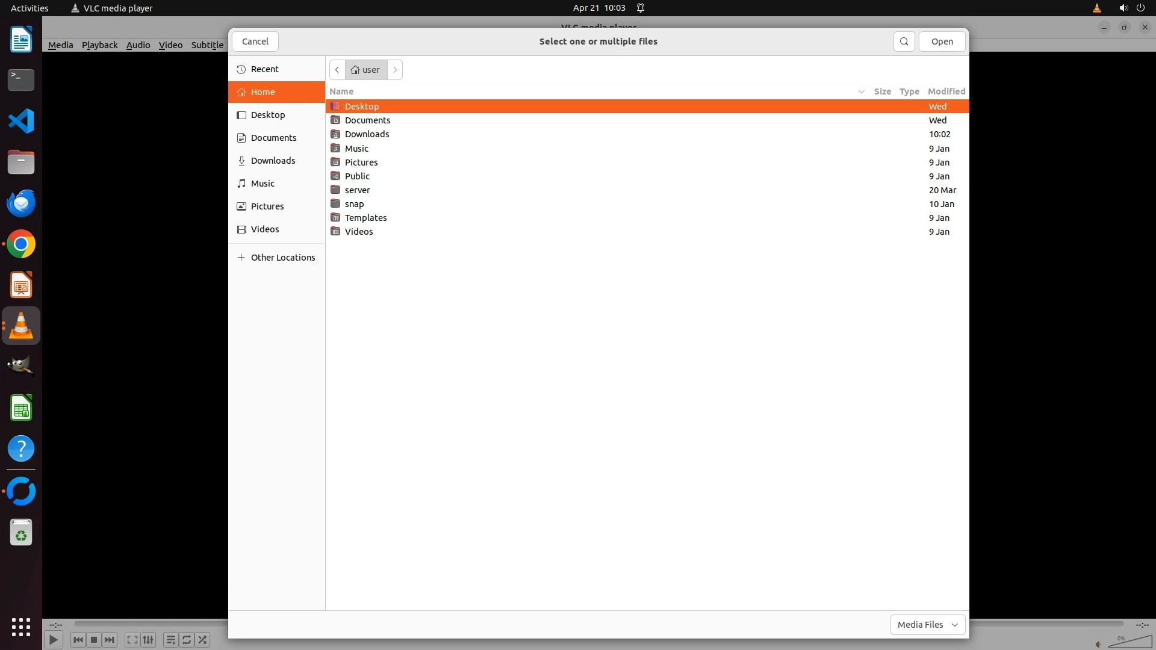Toggle random shuffle playback button
This screenshot has width=1156, height=650.
203,640
